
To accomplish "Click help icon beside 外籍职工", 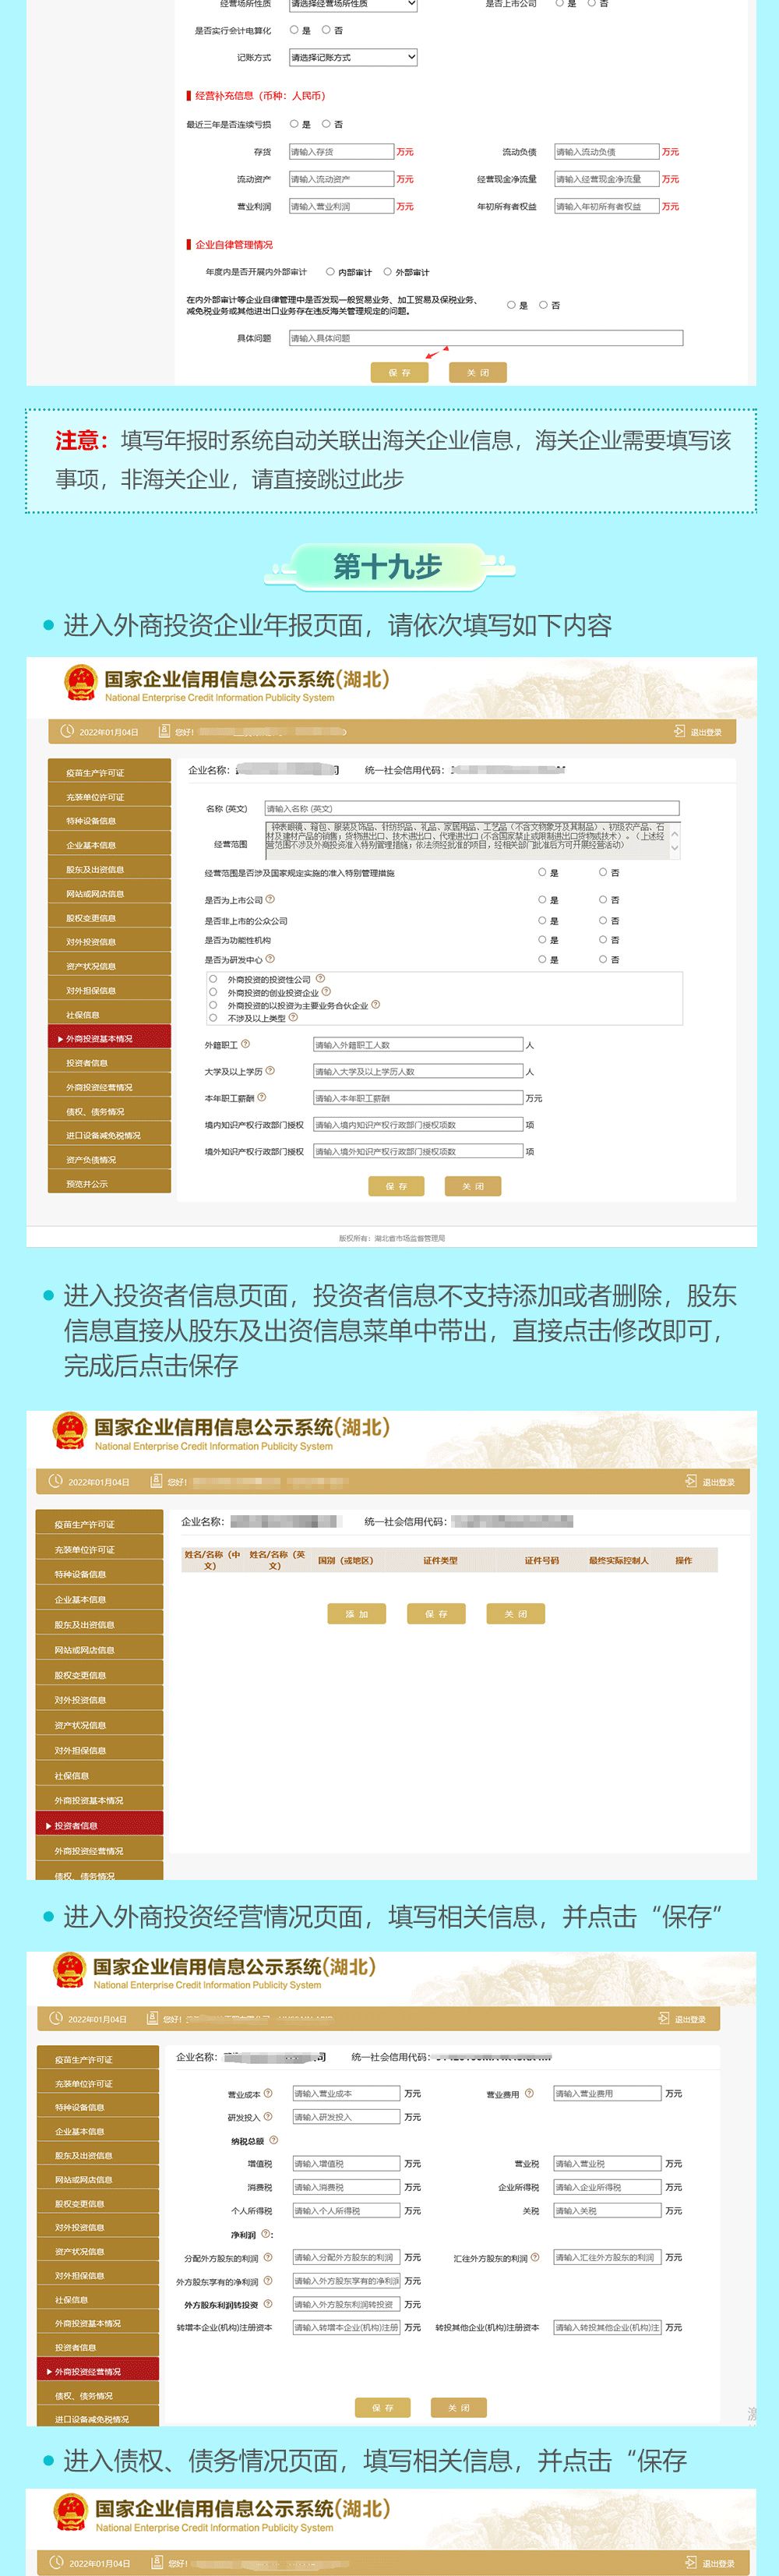I will [x=246, y=1044].
